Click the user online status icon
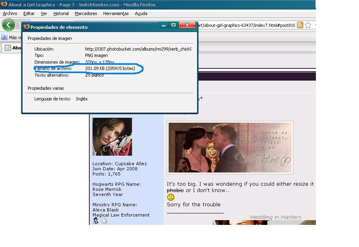Screen dimensions: 359x247 [96, 221]
